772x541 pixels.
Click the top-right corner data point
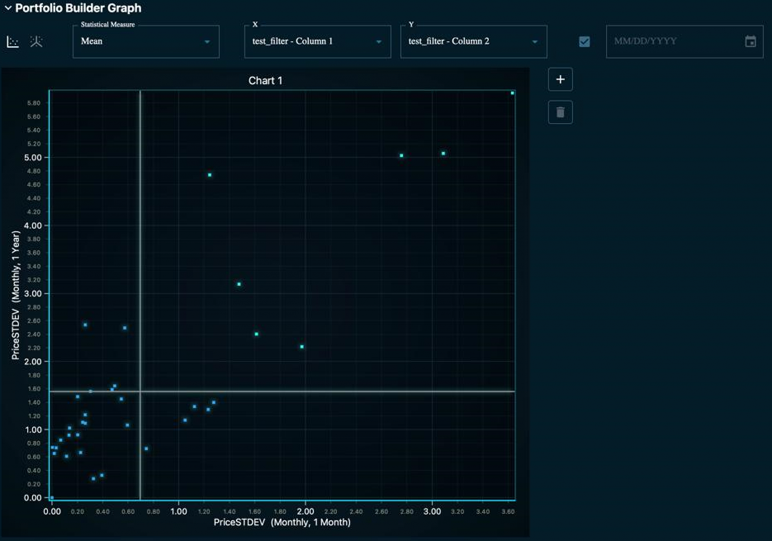click(x=512, y=93)
